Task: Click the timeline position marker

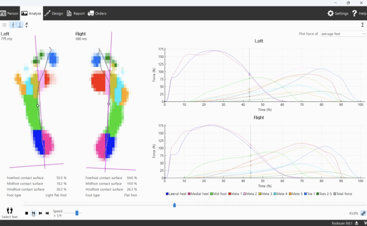Action: point(174,205)
